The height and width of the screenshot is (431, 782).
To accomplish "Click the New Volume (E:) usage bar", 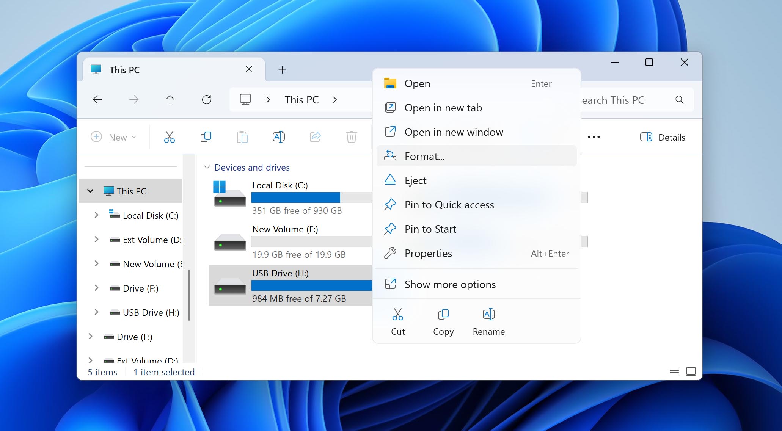I will pos(311,241).
